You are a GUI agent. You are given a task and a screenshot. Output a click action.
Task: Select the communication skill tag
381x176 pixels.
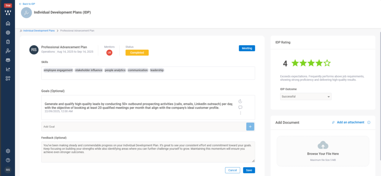pos(138,70)
